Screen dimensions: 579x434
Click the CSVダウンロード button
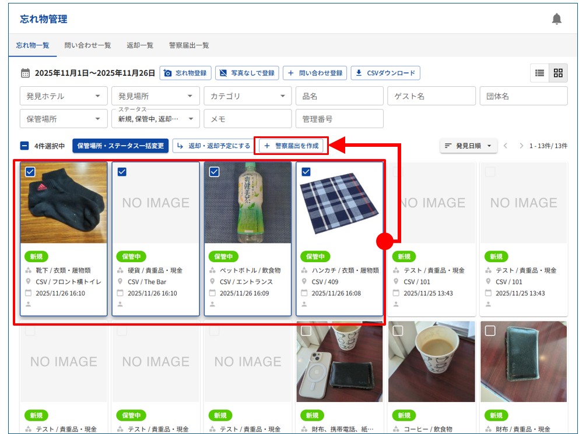(x=385, y=73)
